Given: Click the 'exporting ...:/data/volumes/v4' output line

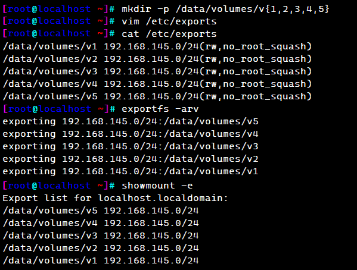Looking at the screenshot, I should coord(131,134).
